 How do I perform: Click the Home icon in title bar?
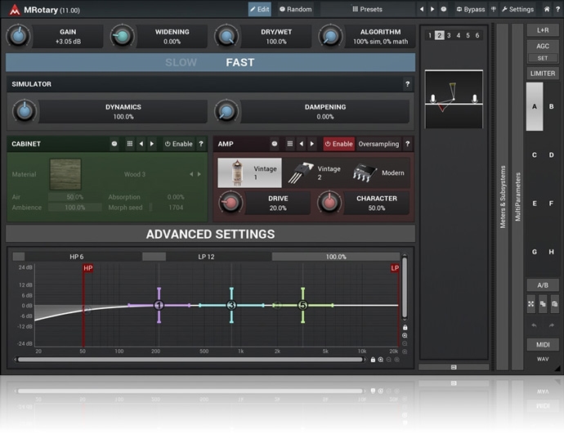point(547,10)
